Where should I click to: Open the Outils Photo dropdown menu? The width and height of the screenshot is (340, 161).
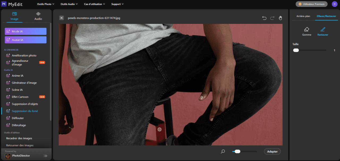tap(46, 4)
